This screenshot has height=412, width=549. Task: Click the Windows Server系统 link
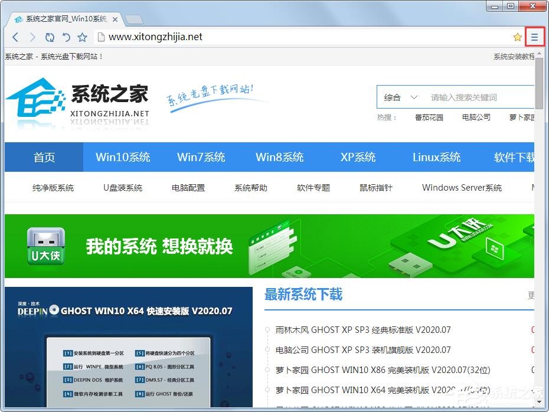point(462,188)
